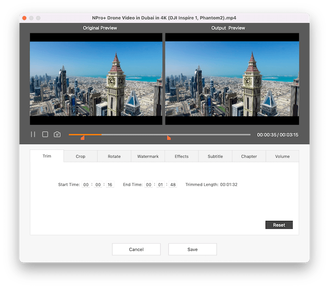
Task: Click the End Time seconds field
Action: point(173,185)
